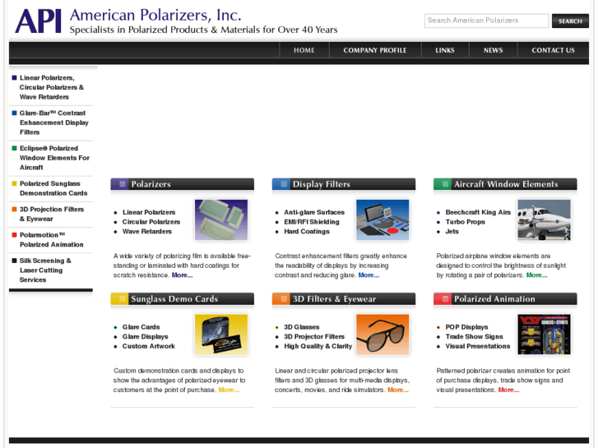
Task: Open Silk Screening & Laser Cutting Services link
Action: (x=45, y=270)
